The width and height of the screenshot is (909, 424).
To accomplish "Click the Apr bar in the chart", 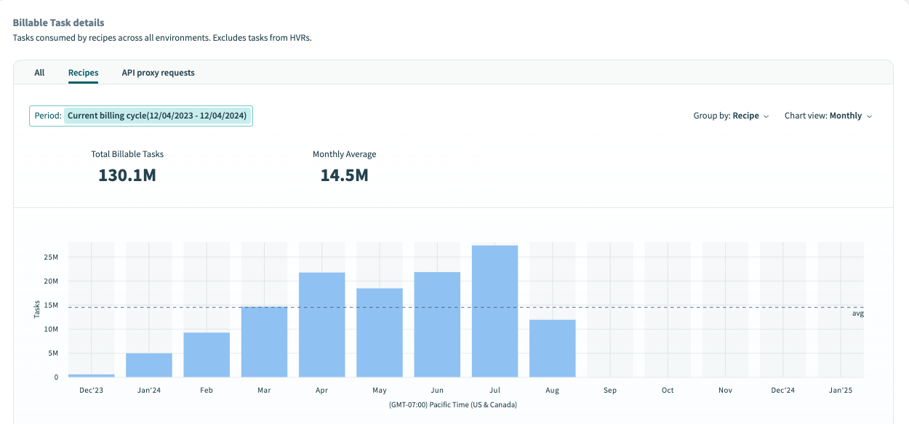I will tap(321, 324).
